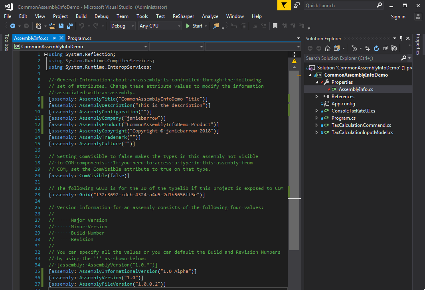Click the scroll-up arrow of the editor scrollbar
The image size is (425, 290).
(x=295, y=67)
